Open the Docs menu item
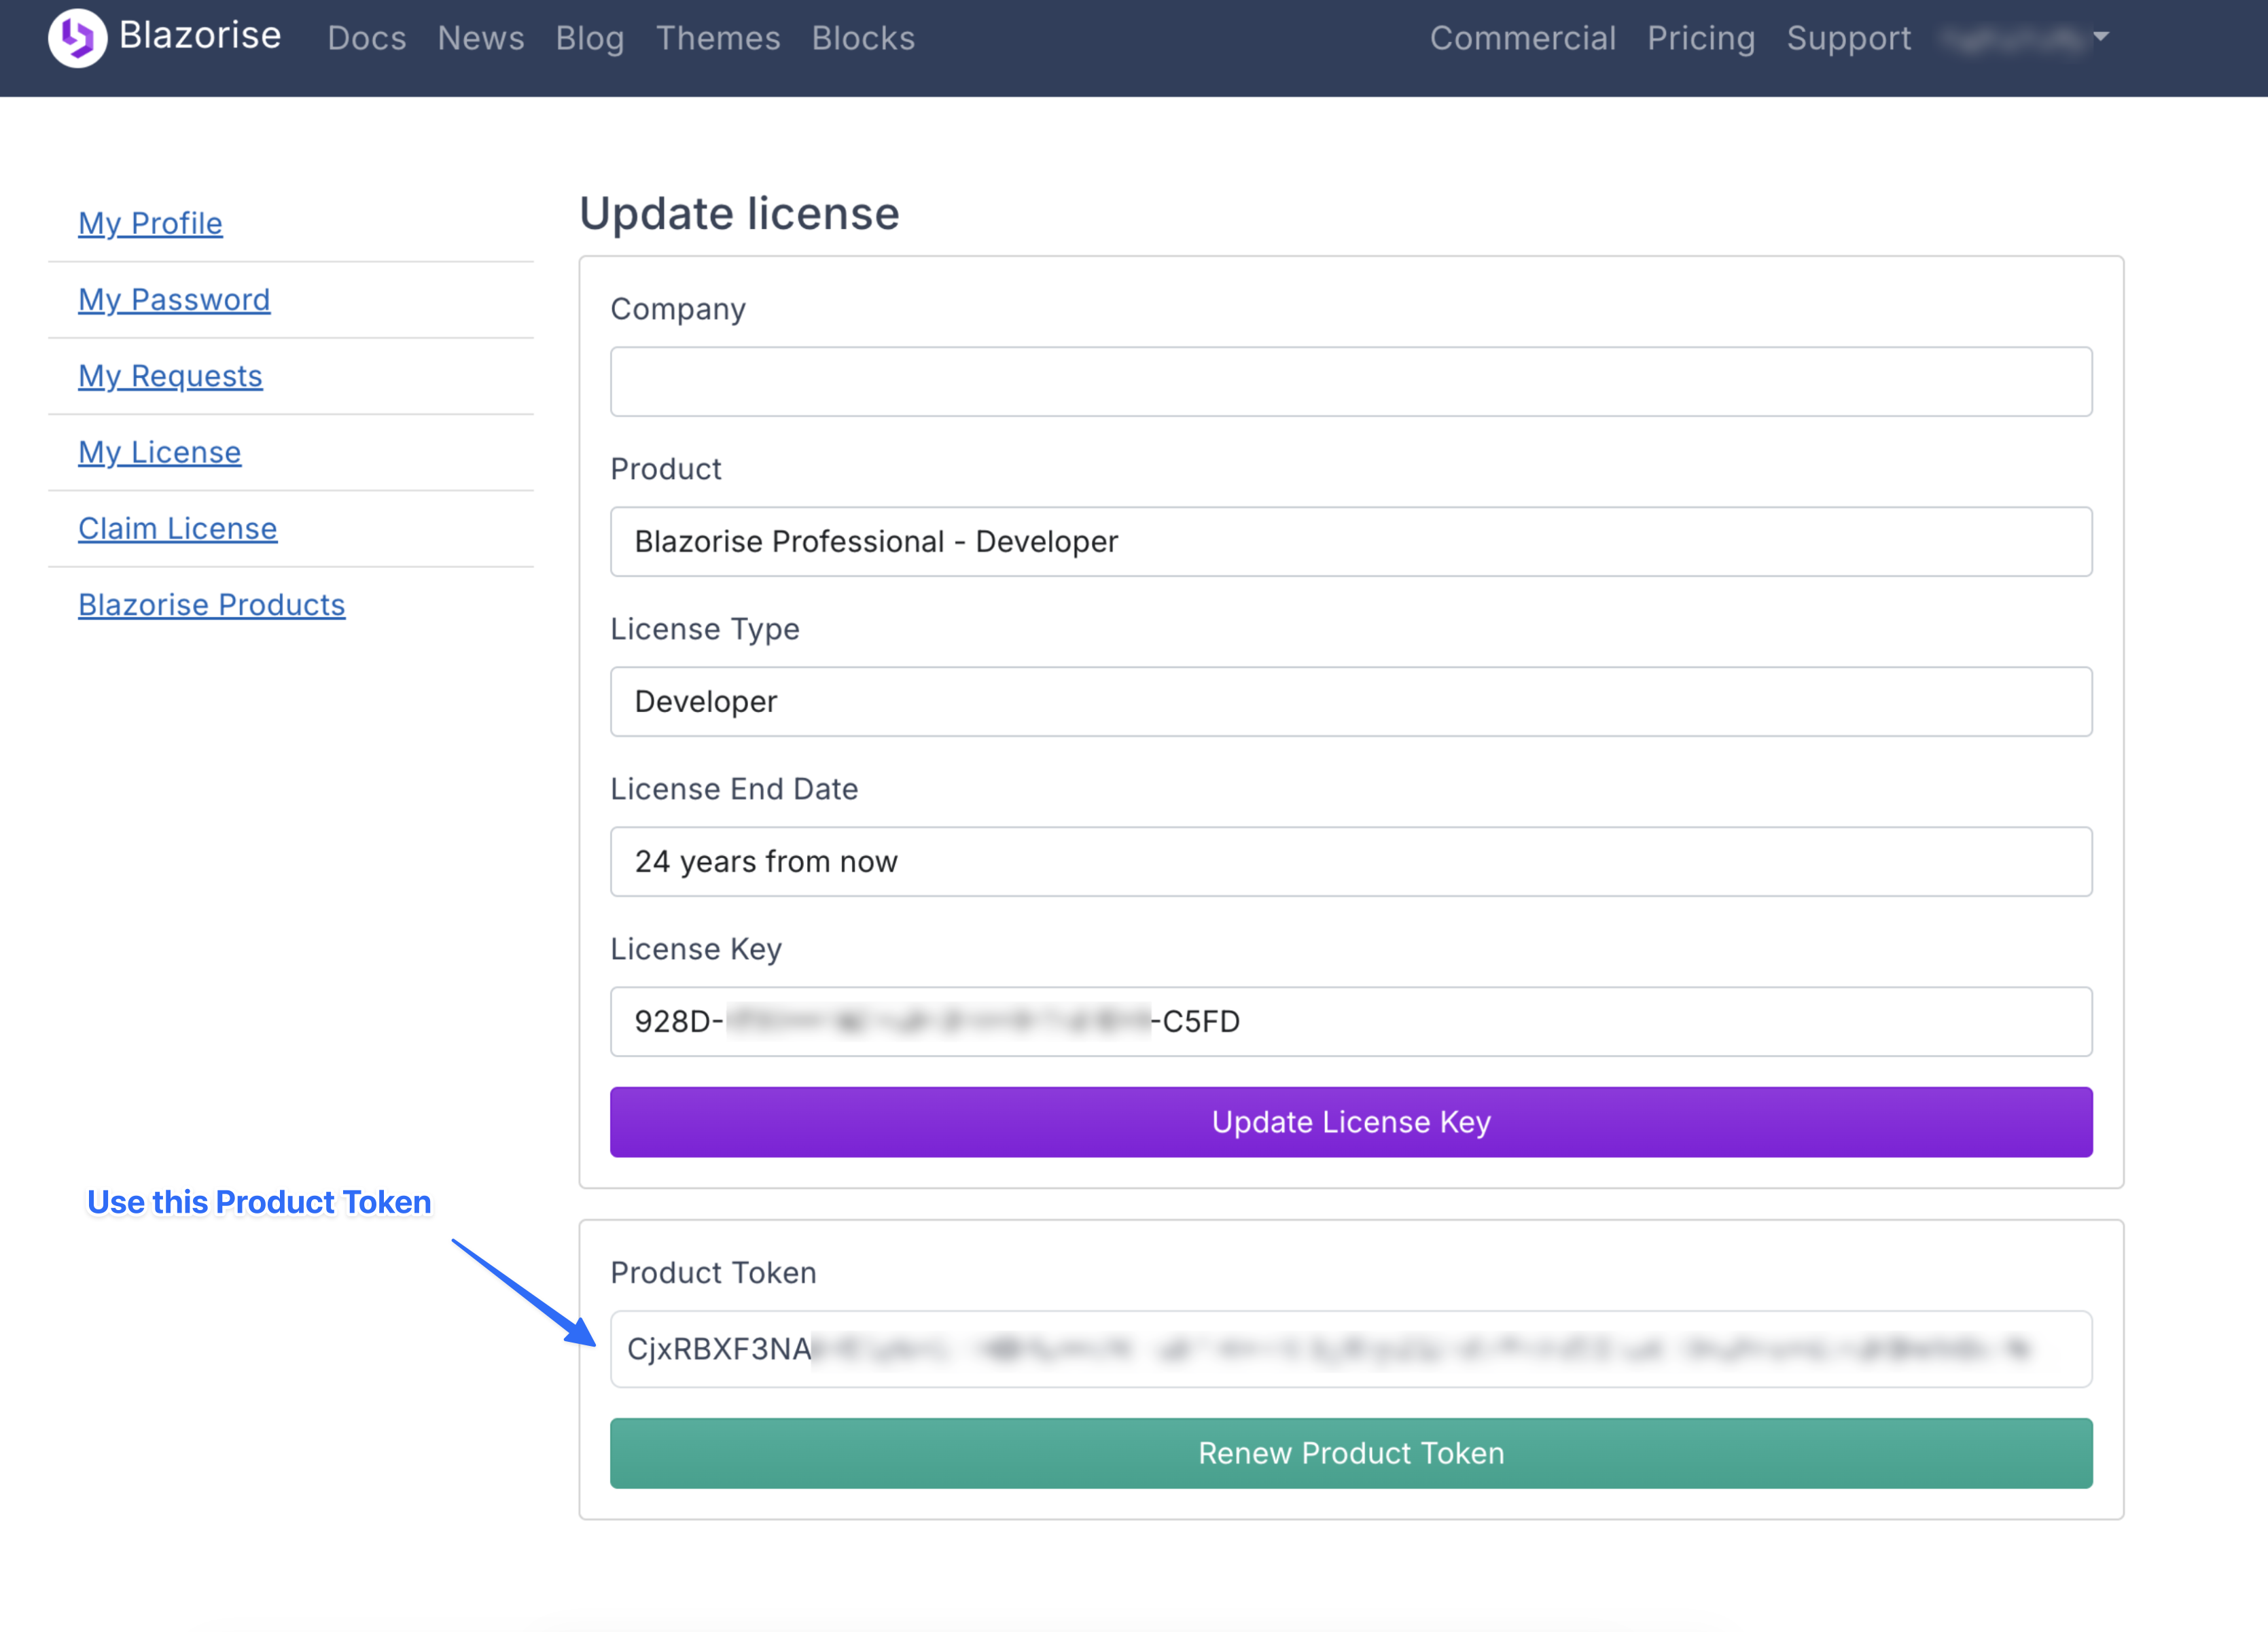Viewport: 2268px width, 1632px height. coord(366,38)
